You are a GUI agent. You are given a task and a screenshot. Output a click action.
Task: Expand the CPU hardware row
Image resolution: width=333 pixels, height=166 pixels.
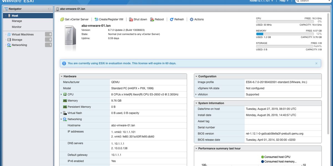[x=61, y=95]
